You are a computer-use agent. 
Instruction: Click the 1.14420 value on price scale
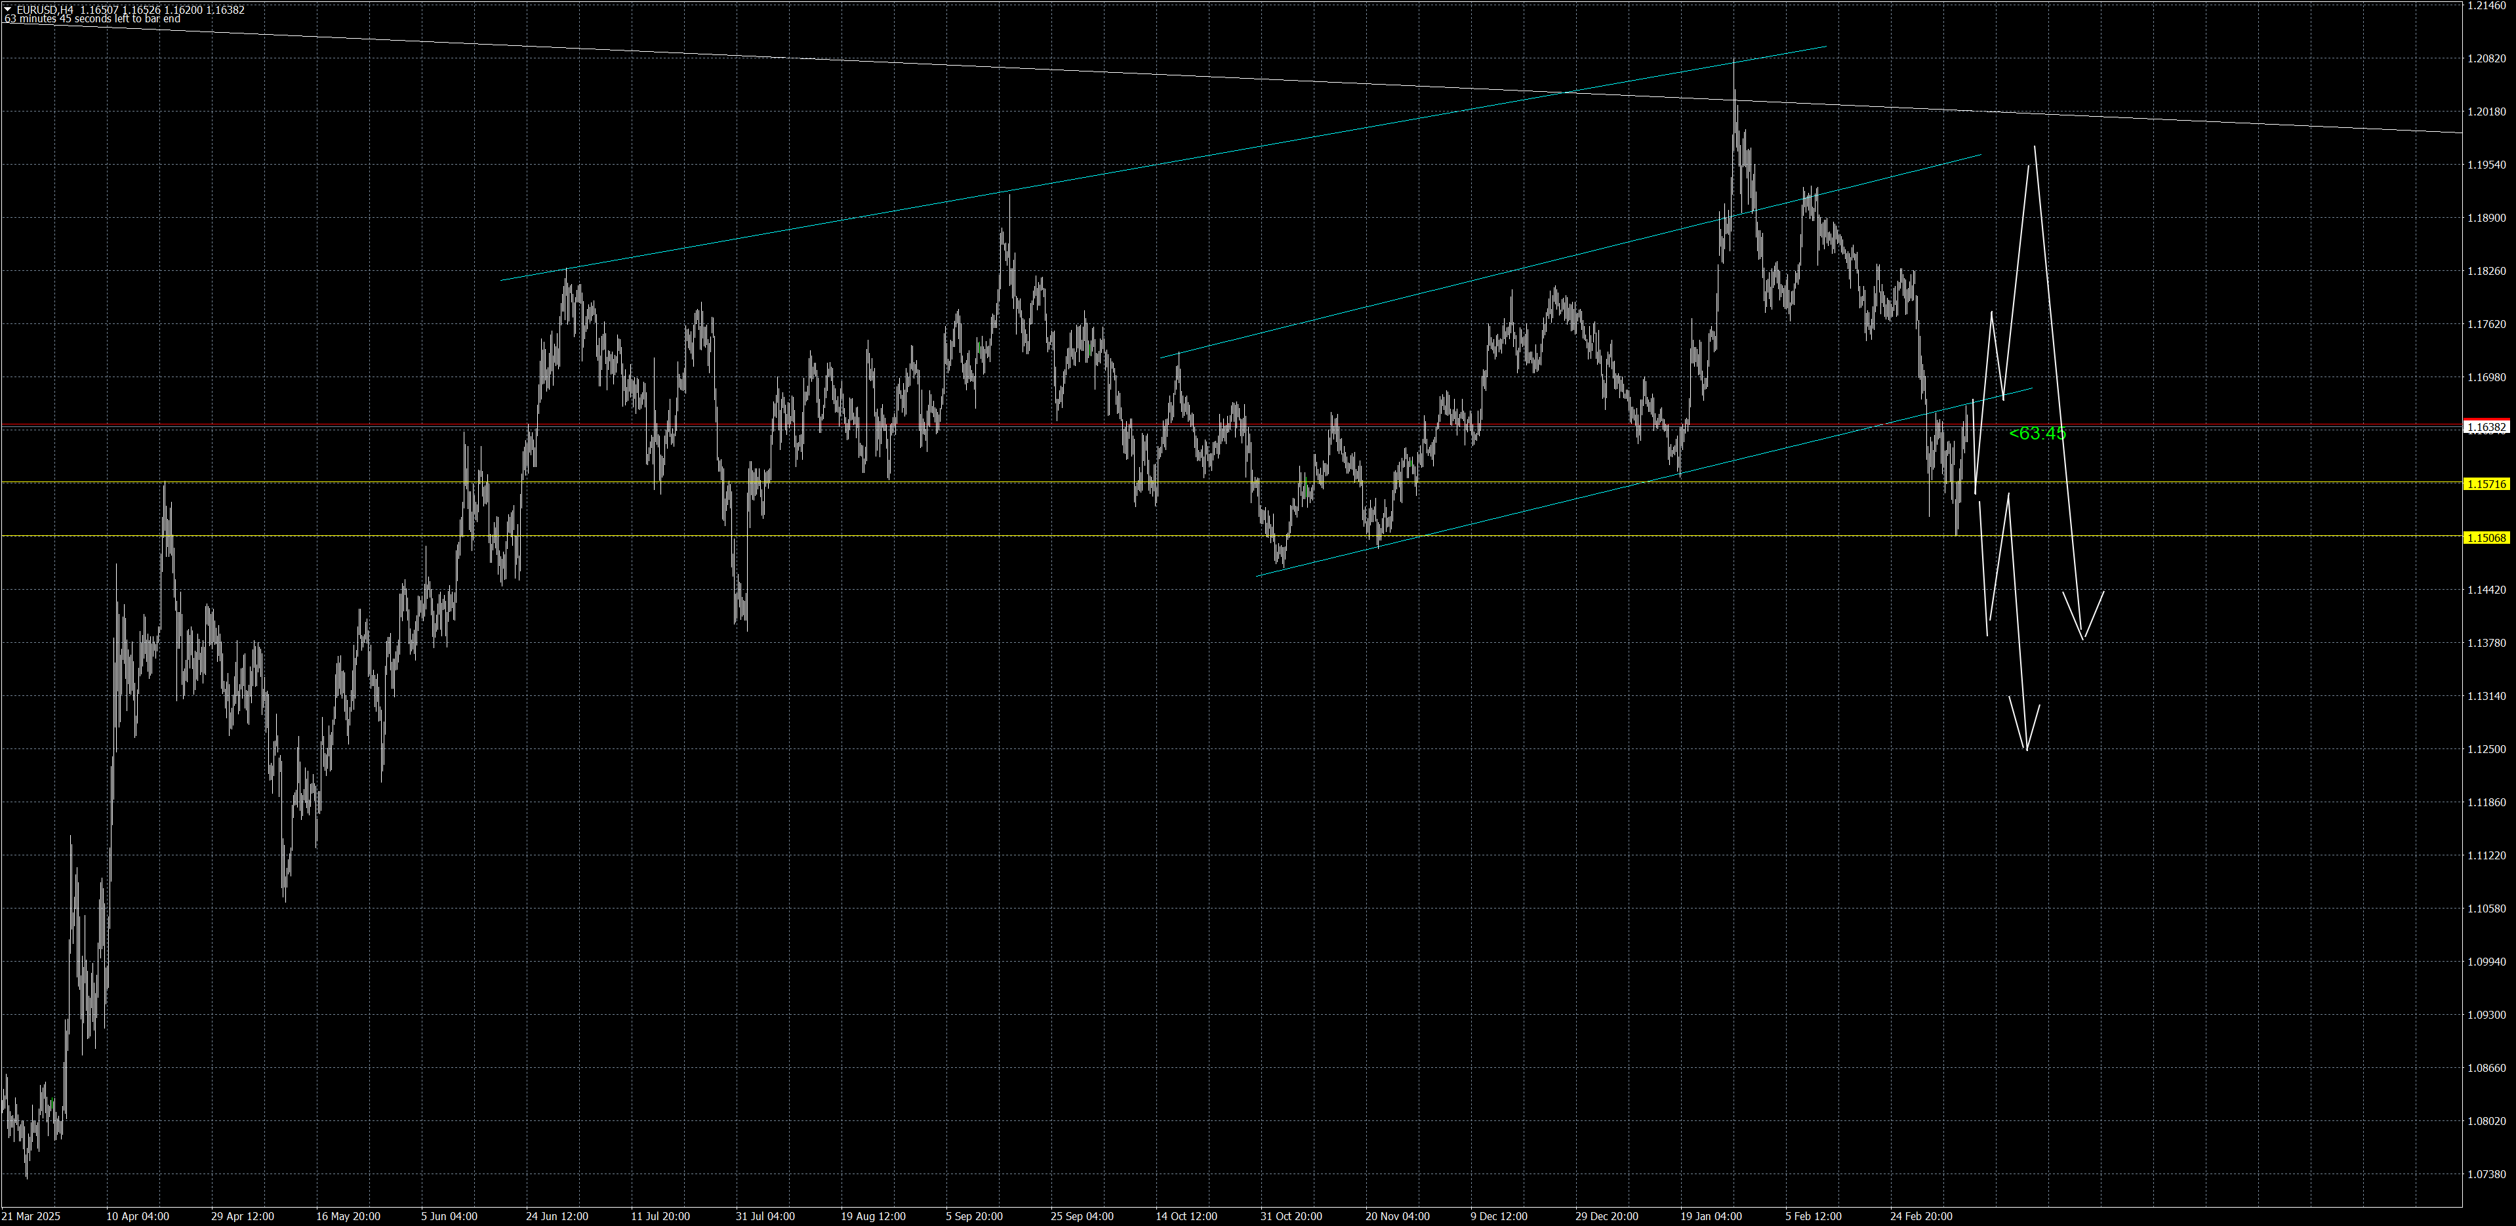pyautogui.click(x=2486, y=590)
